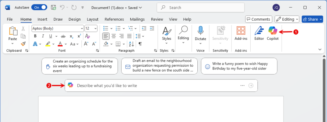Toggle show paragraph marks
Viewport: 327px width, 122px height.
click(141, 44)
